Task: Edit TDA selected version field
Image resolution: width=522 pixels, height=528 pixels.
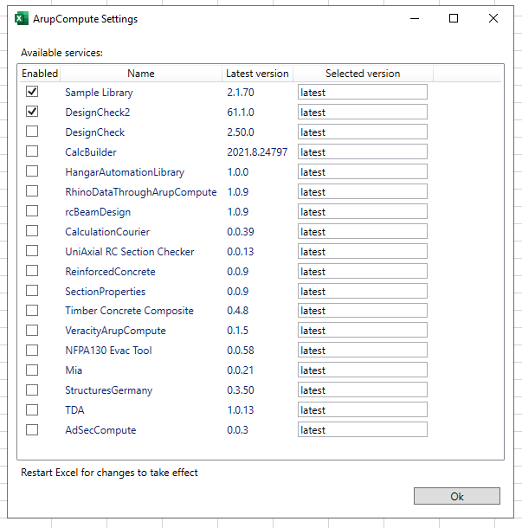Action: [x=363, y=409]
